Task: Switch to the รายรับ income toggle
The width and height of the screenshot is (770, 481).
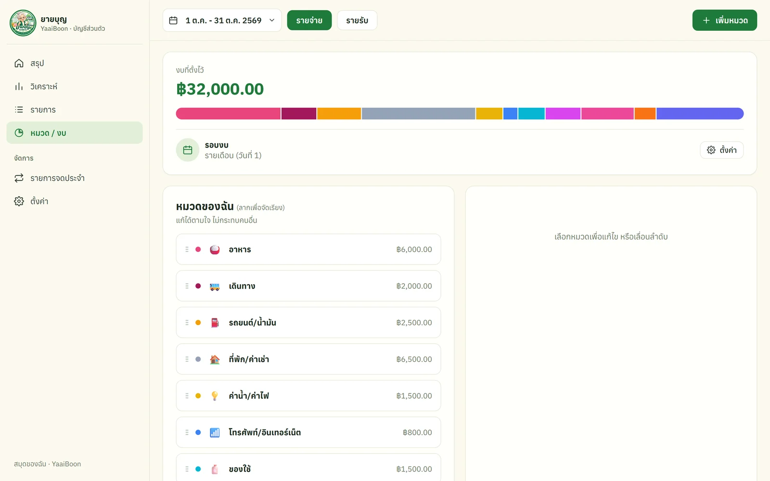Action: [x=357, y=20]
